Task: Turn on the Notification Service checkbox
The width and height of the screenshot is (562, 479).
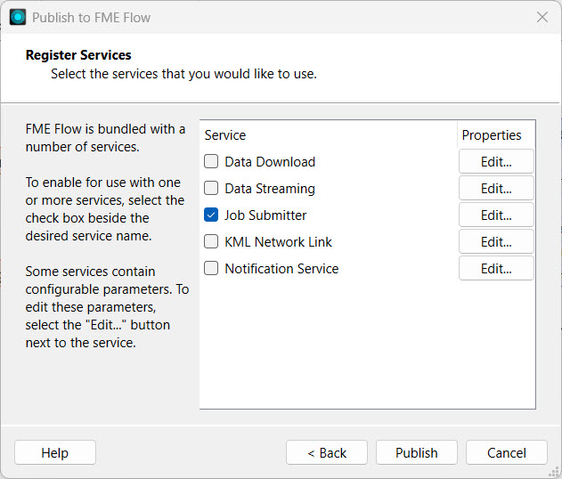Action: pos(211,269)
